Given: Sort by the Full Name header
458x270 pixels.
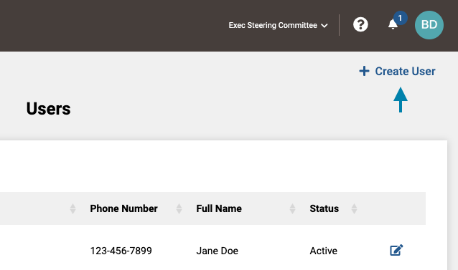Looking at the screenshot, I should 219,208.
